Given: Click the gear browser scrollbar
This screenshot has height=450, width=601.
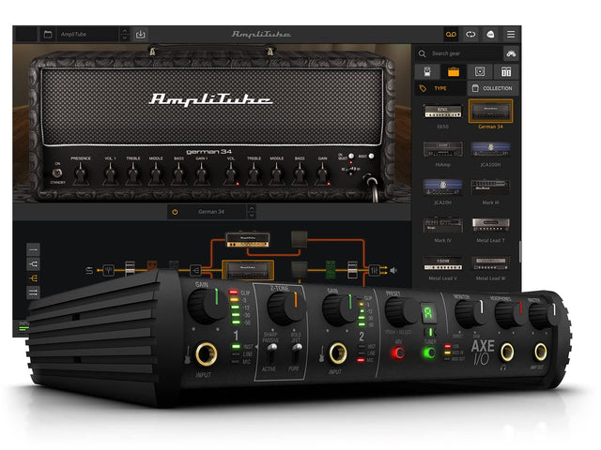Looking at the screenshot, I should click(519, 252).
